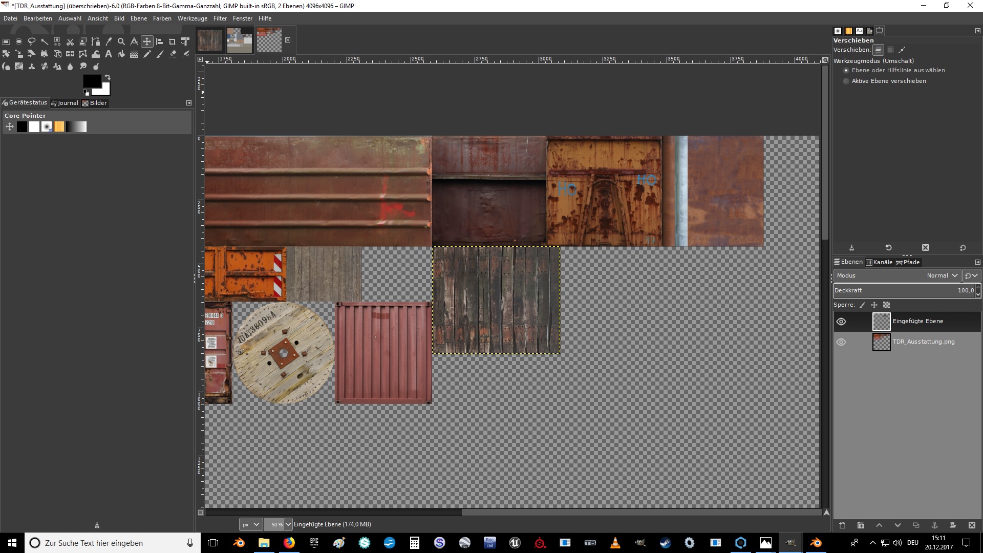
Task: Switch to the Kanäle tab
Action: click(x=879, y=262)
